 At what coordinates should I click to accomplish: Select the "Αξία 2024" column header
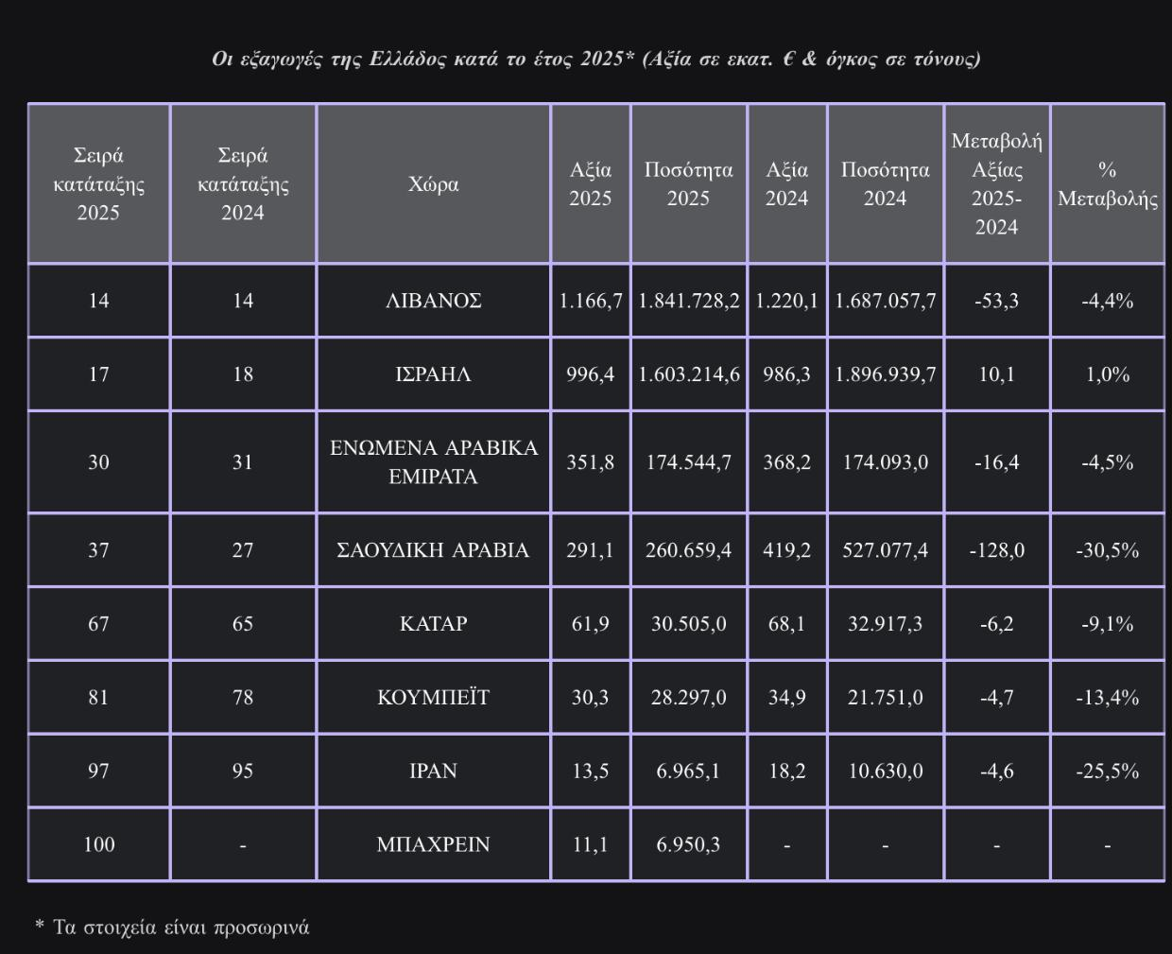pos(786,183)
